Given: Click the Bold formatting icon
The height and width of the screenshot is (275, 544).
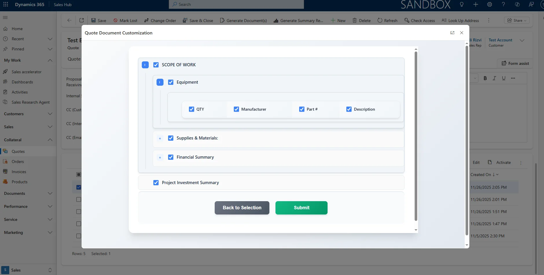Looking at the screenshot, I should pos(485,78).
